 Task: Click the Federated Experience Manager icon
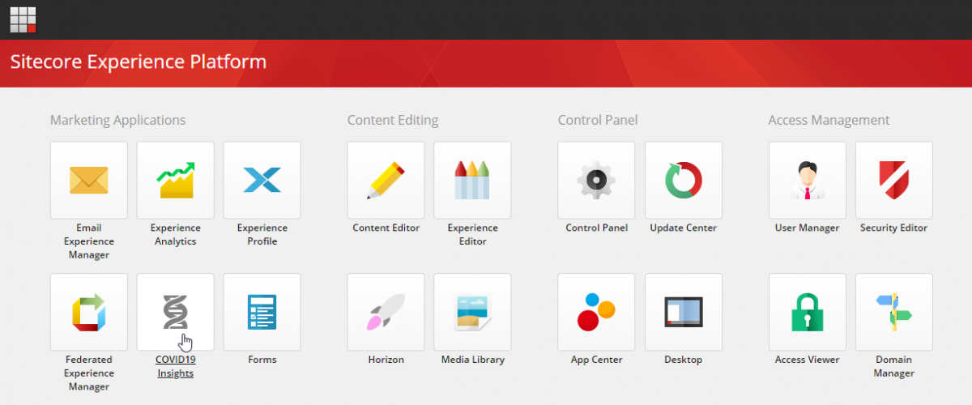(89, 312)
